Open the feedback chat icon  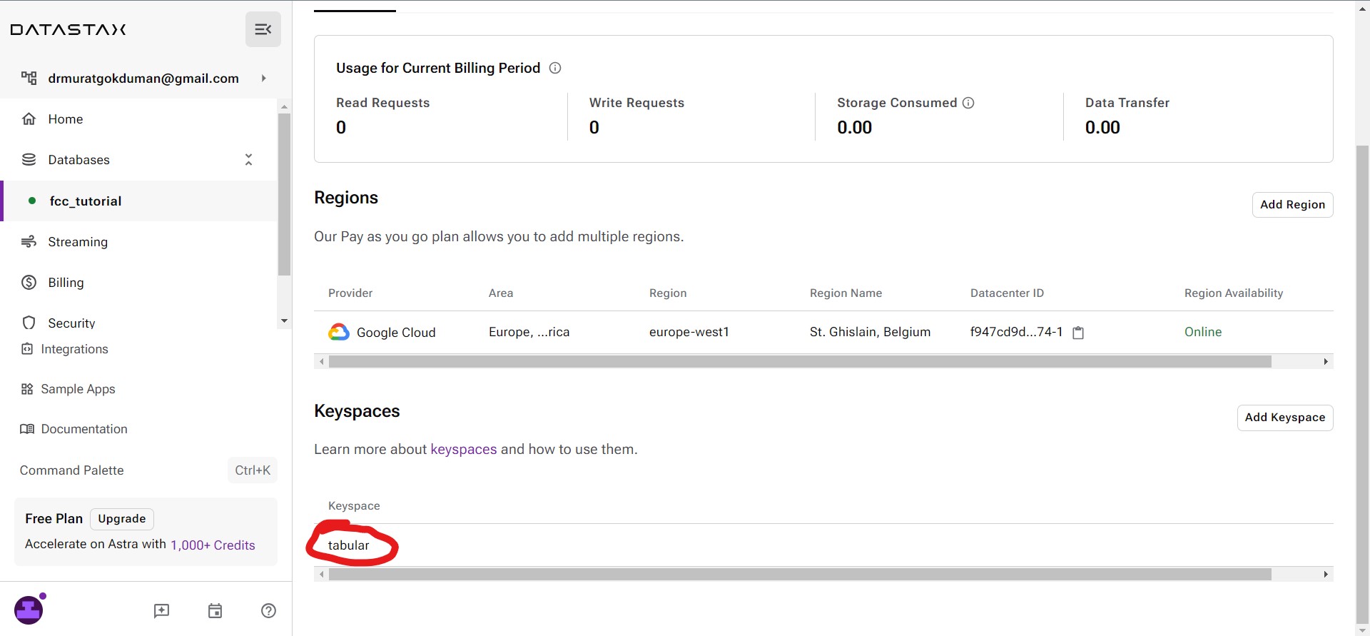[x=161, y=610]
